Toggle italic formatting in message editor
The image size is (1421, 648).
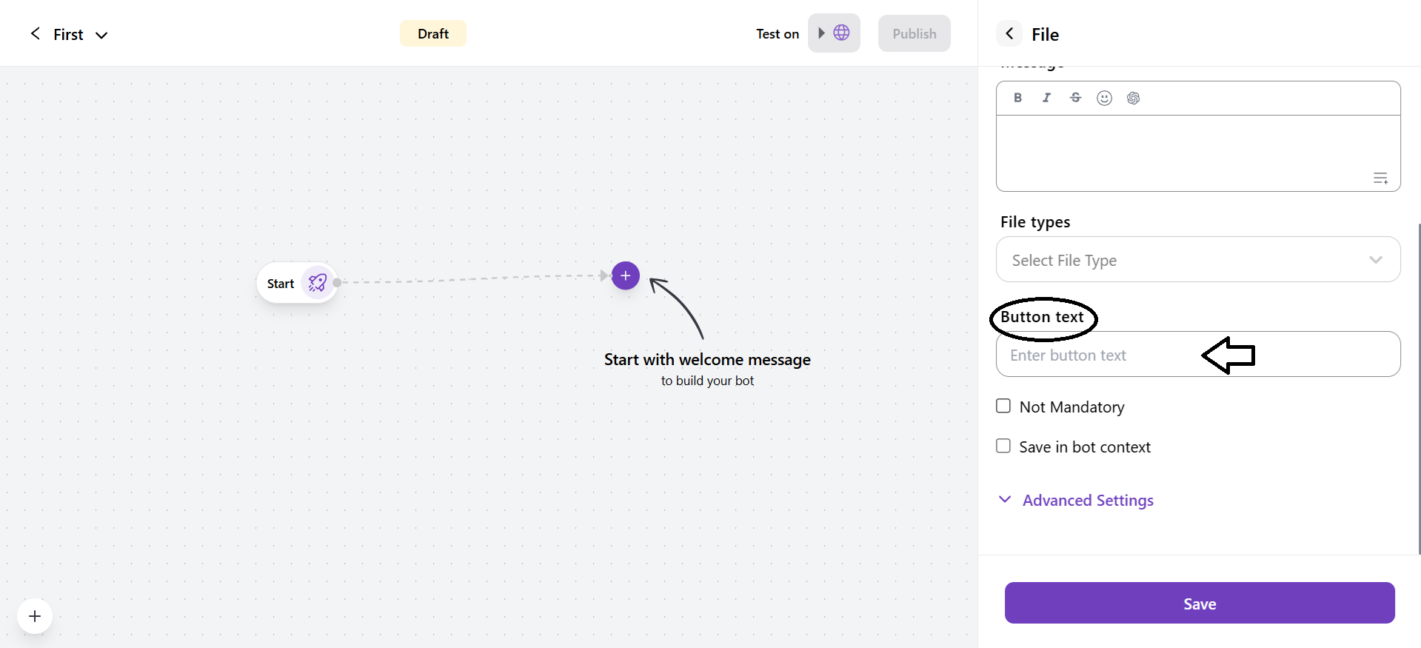[x=1046, y=98]
